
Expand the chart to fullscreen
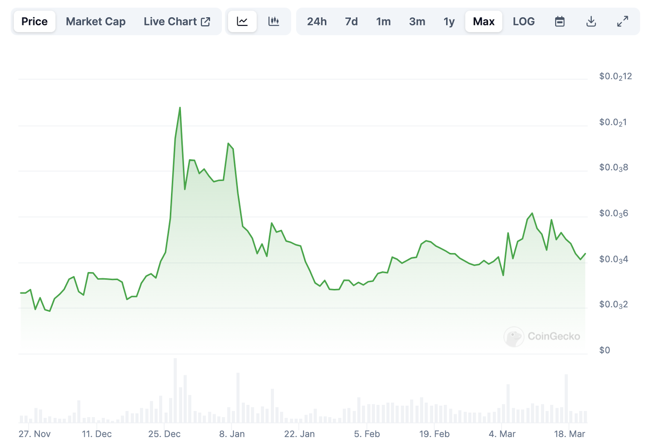(622, 21)
